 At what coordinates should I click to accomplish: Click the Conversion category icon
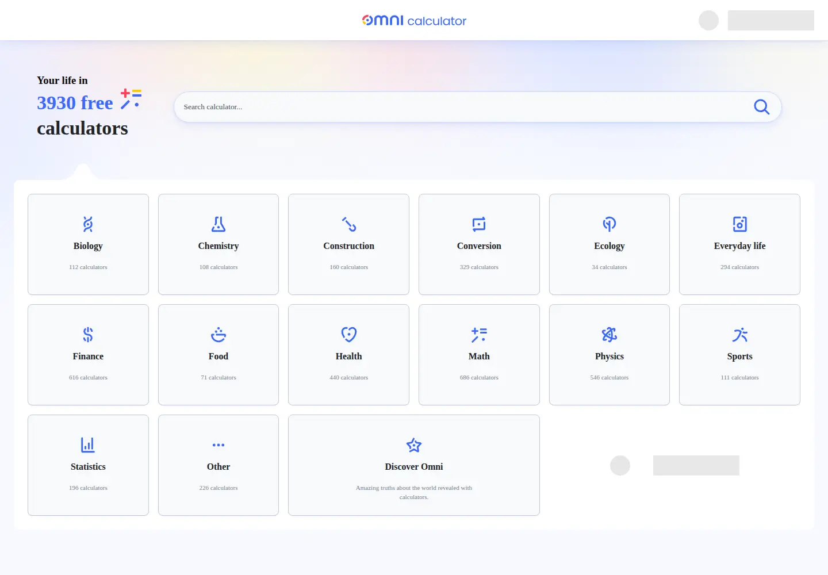coord(479,224)
